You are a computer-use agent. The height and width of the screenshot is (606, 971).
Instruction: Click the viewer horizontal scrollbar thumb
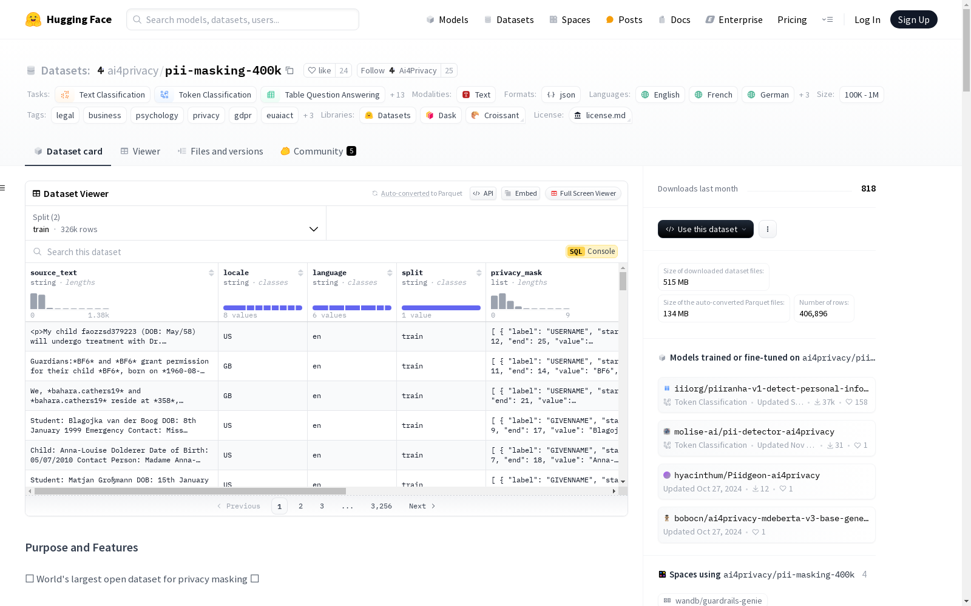pyautogui.click(x=190, y=491)
